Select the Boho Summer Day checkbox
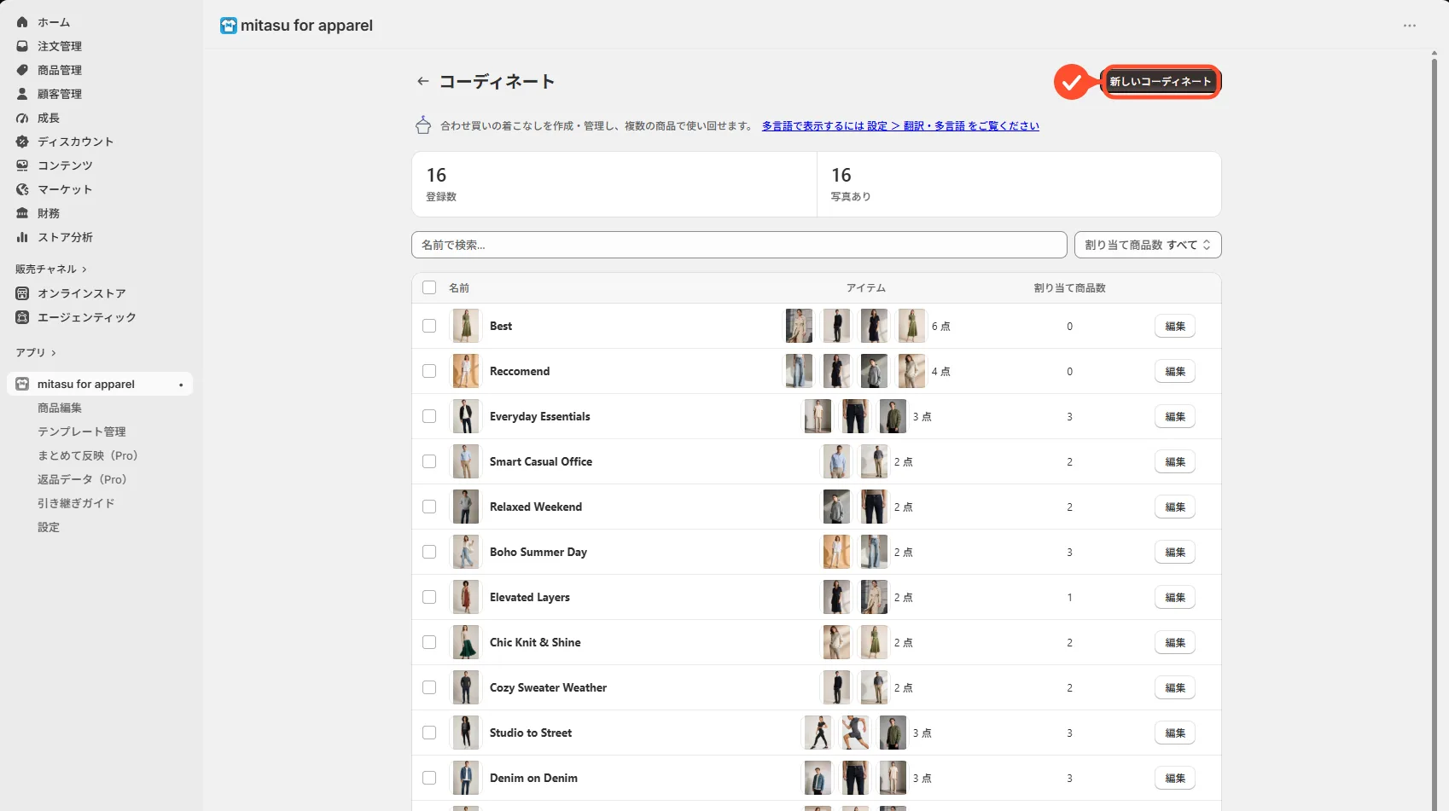Screen dimensions: 1449x811 click(429, 552)
